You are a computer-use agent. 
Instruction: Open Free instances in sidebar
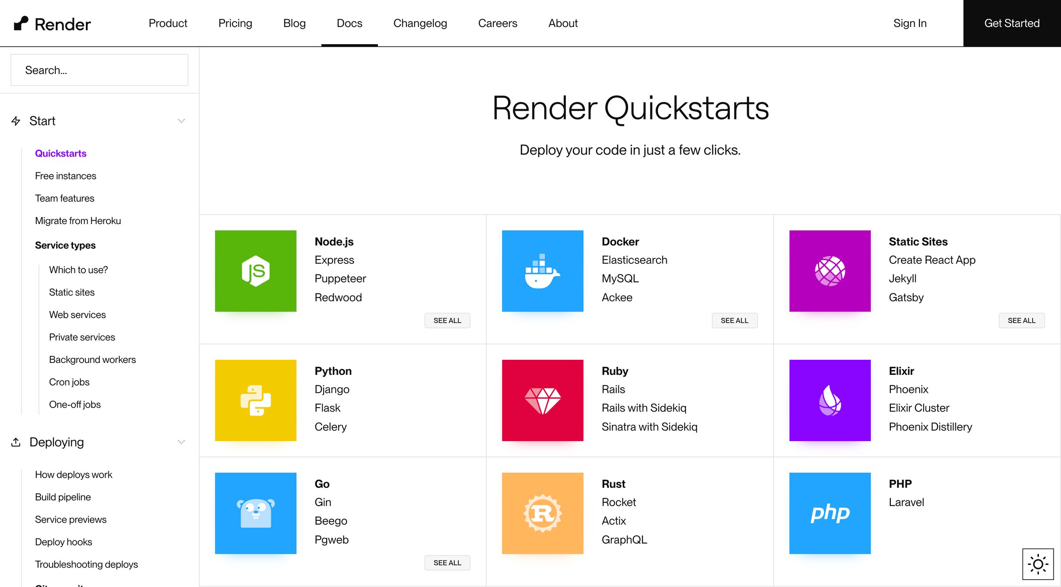click(x=65, y=176)
